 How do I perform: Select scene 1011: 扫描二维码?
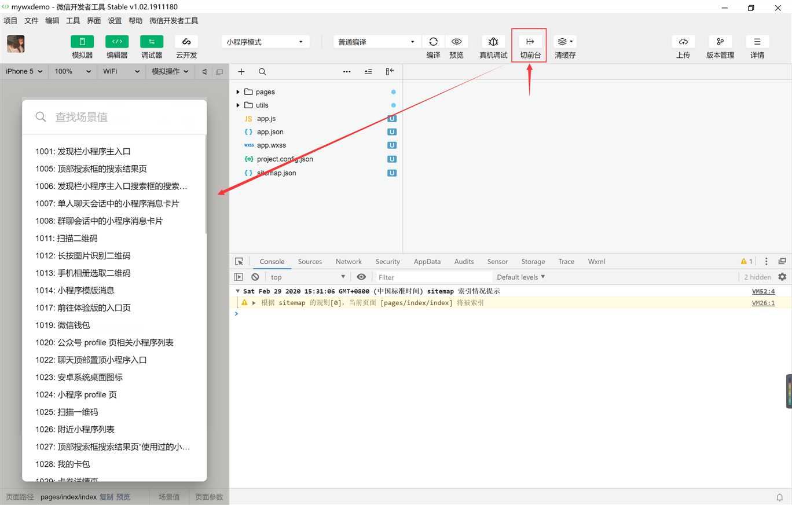tap(67, 239)
